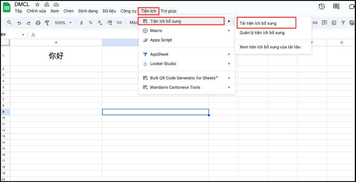Choose Xem tiện ích bổ sung của tài liệu
This screenshot has width=356, height=182.
point(273,47)
